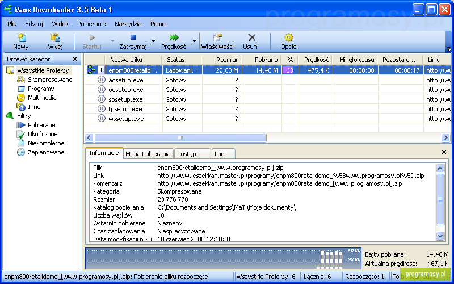Select the Niekompletne filter

(46, 143)
